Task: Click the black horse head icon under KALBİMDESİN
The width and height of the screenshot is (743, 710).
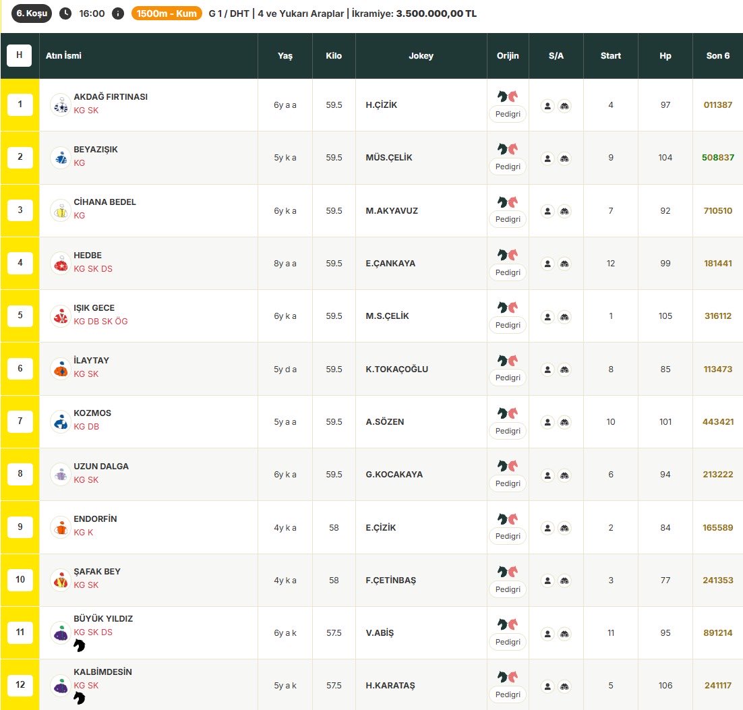Action: pyautogui.click(x=79, y=698)
